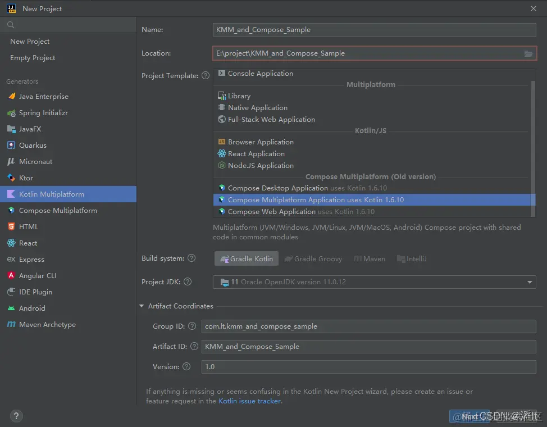Select Empty Project in sidebar
The image size is (547, 427).
point(33,58)
